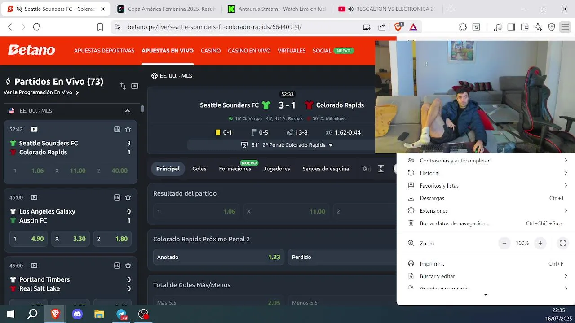Decrease zoom with minus button
Image resolution: width=575 pixels, height=323 pixels.
tap(504, 243)
